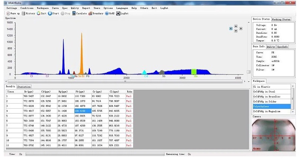Image resolution: width=299 pixels, height=159 pixels.
Task: Switch to the Working Status tab
Action: [x=281, y=19]
